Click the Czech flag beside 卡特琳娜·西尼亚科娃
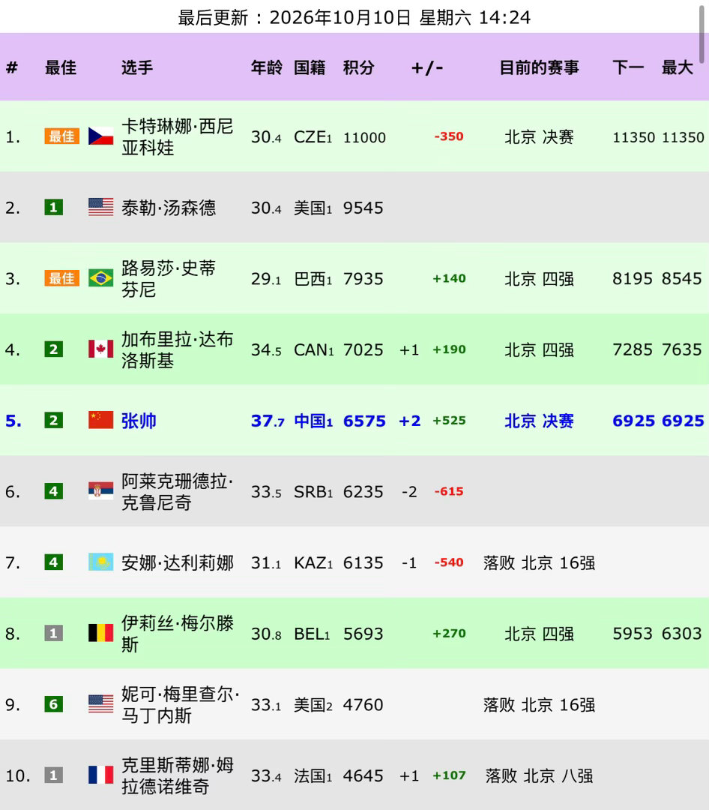 pyautogui.click(x=100, y=136)
